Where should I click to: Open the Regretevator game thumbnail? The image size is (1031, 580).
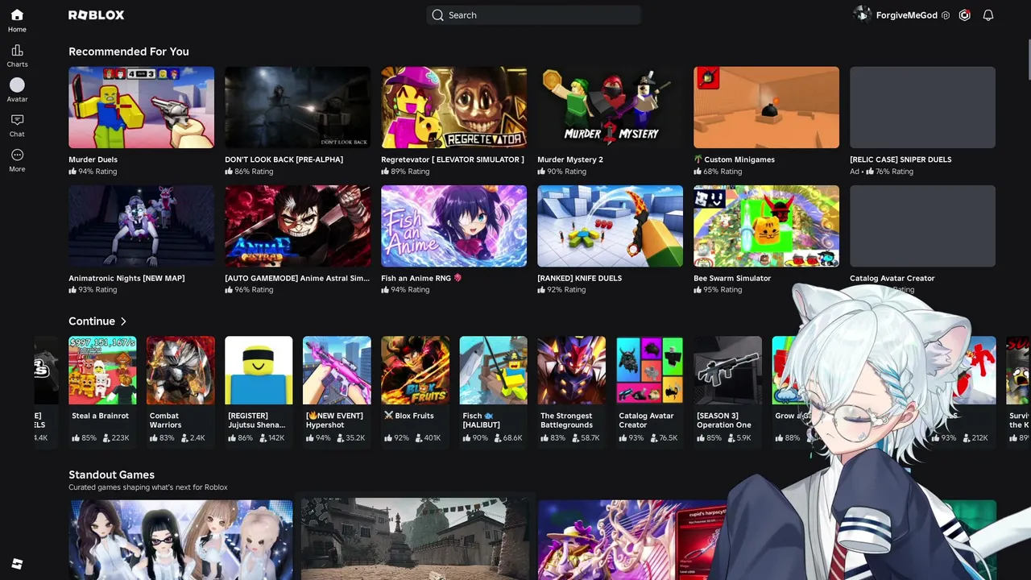(453, 107)
